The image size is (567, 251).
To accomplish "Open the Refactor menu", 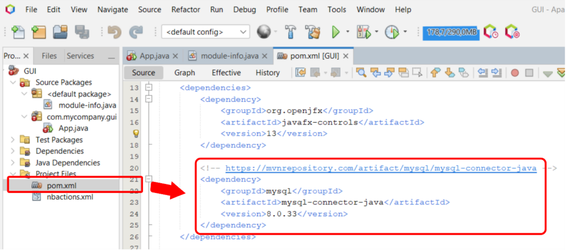I will pos(186,9).
